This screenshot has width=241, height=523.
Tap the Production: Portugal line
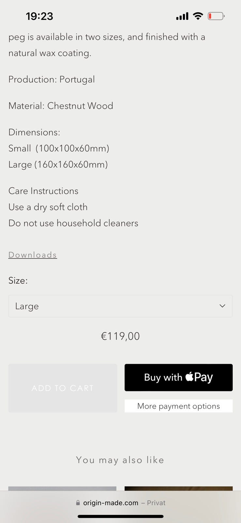point(52,79)
